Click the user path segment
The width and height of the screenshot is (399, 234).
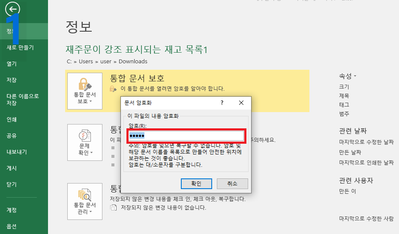(x=105, y=62)
